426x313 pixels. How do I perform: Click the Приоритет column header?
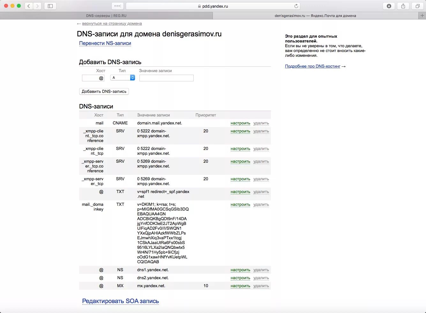tap(206, 115)
